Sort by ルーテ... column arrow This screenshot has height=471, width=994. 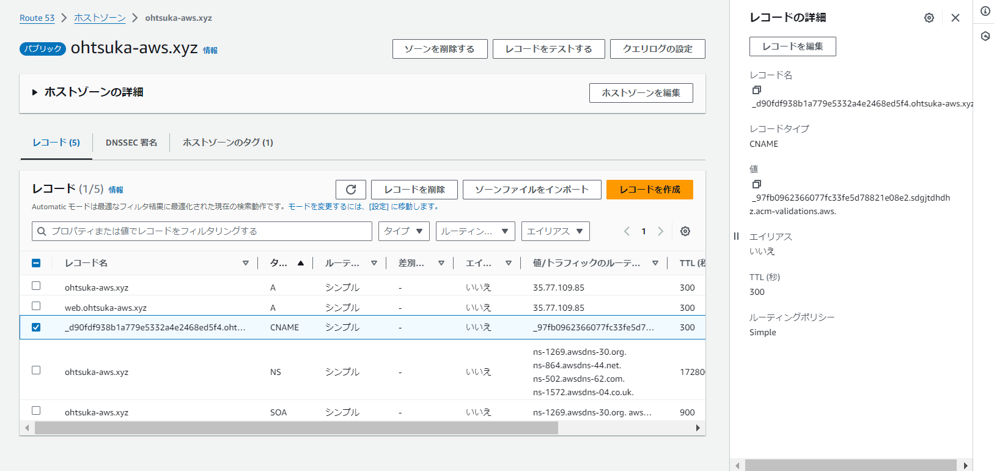point(374,263)
